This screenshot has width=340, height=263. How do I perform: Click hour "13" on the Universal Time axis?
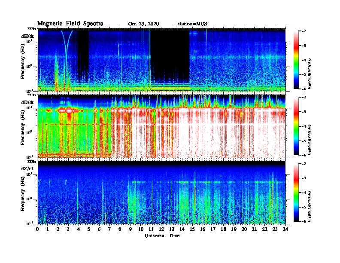pyautogui.click(x=172, y=229)
